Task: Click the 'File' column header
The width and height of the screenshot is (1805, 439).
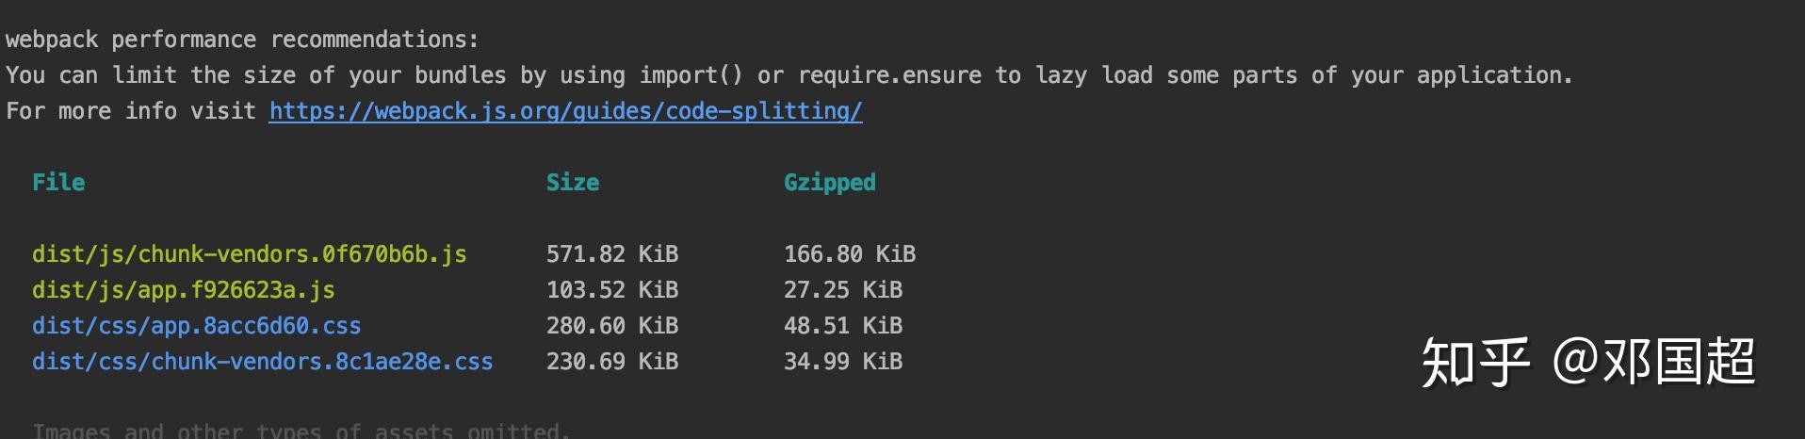Action: (58, 183)
